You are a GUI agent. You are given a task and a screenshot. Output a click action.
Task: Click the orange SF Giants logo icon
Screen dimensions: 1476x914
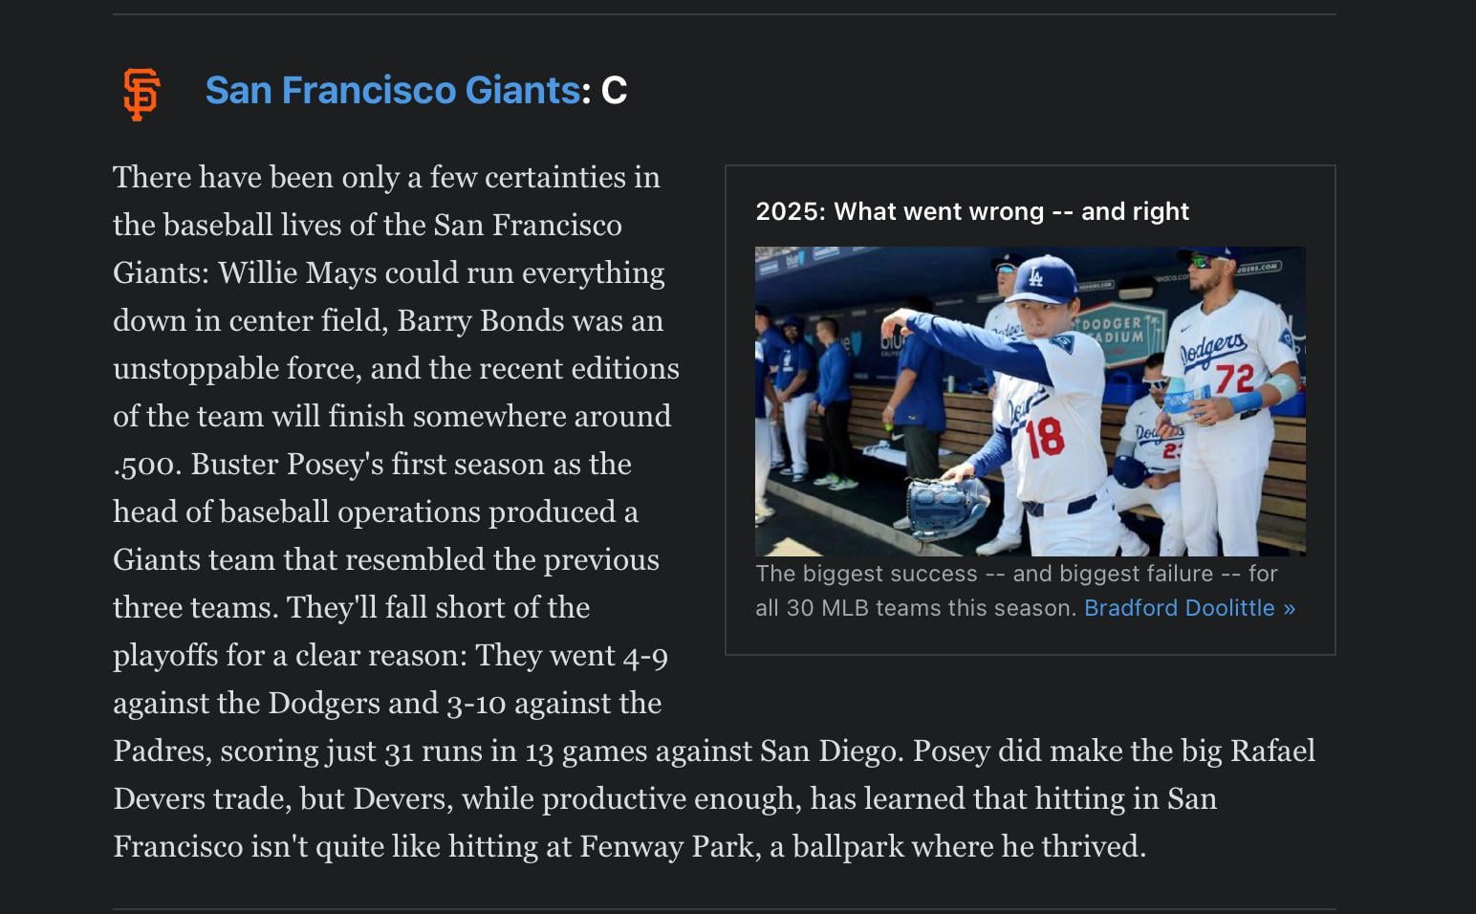(x=141, y=93)
